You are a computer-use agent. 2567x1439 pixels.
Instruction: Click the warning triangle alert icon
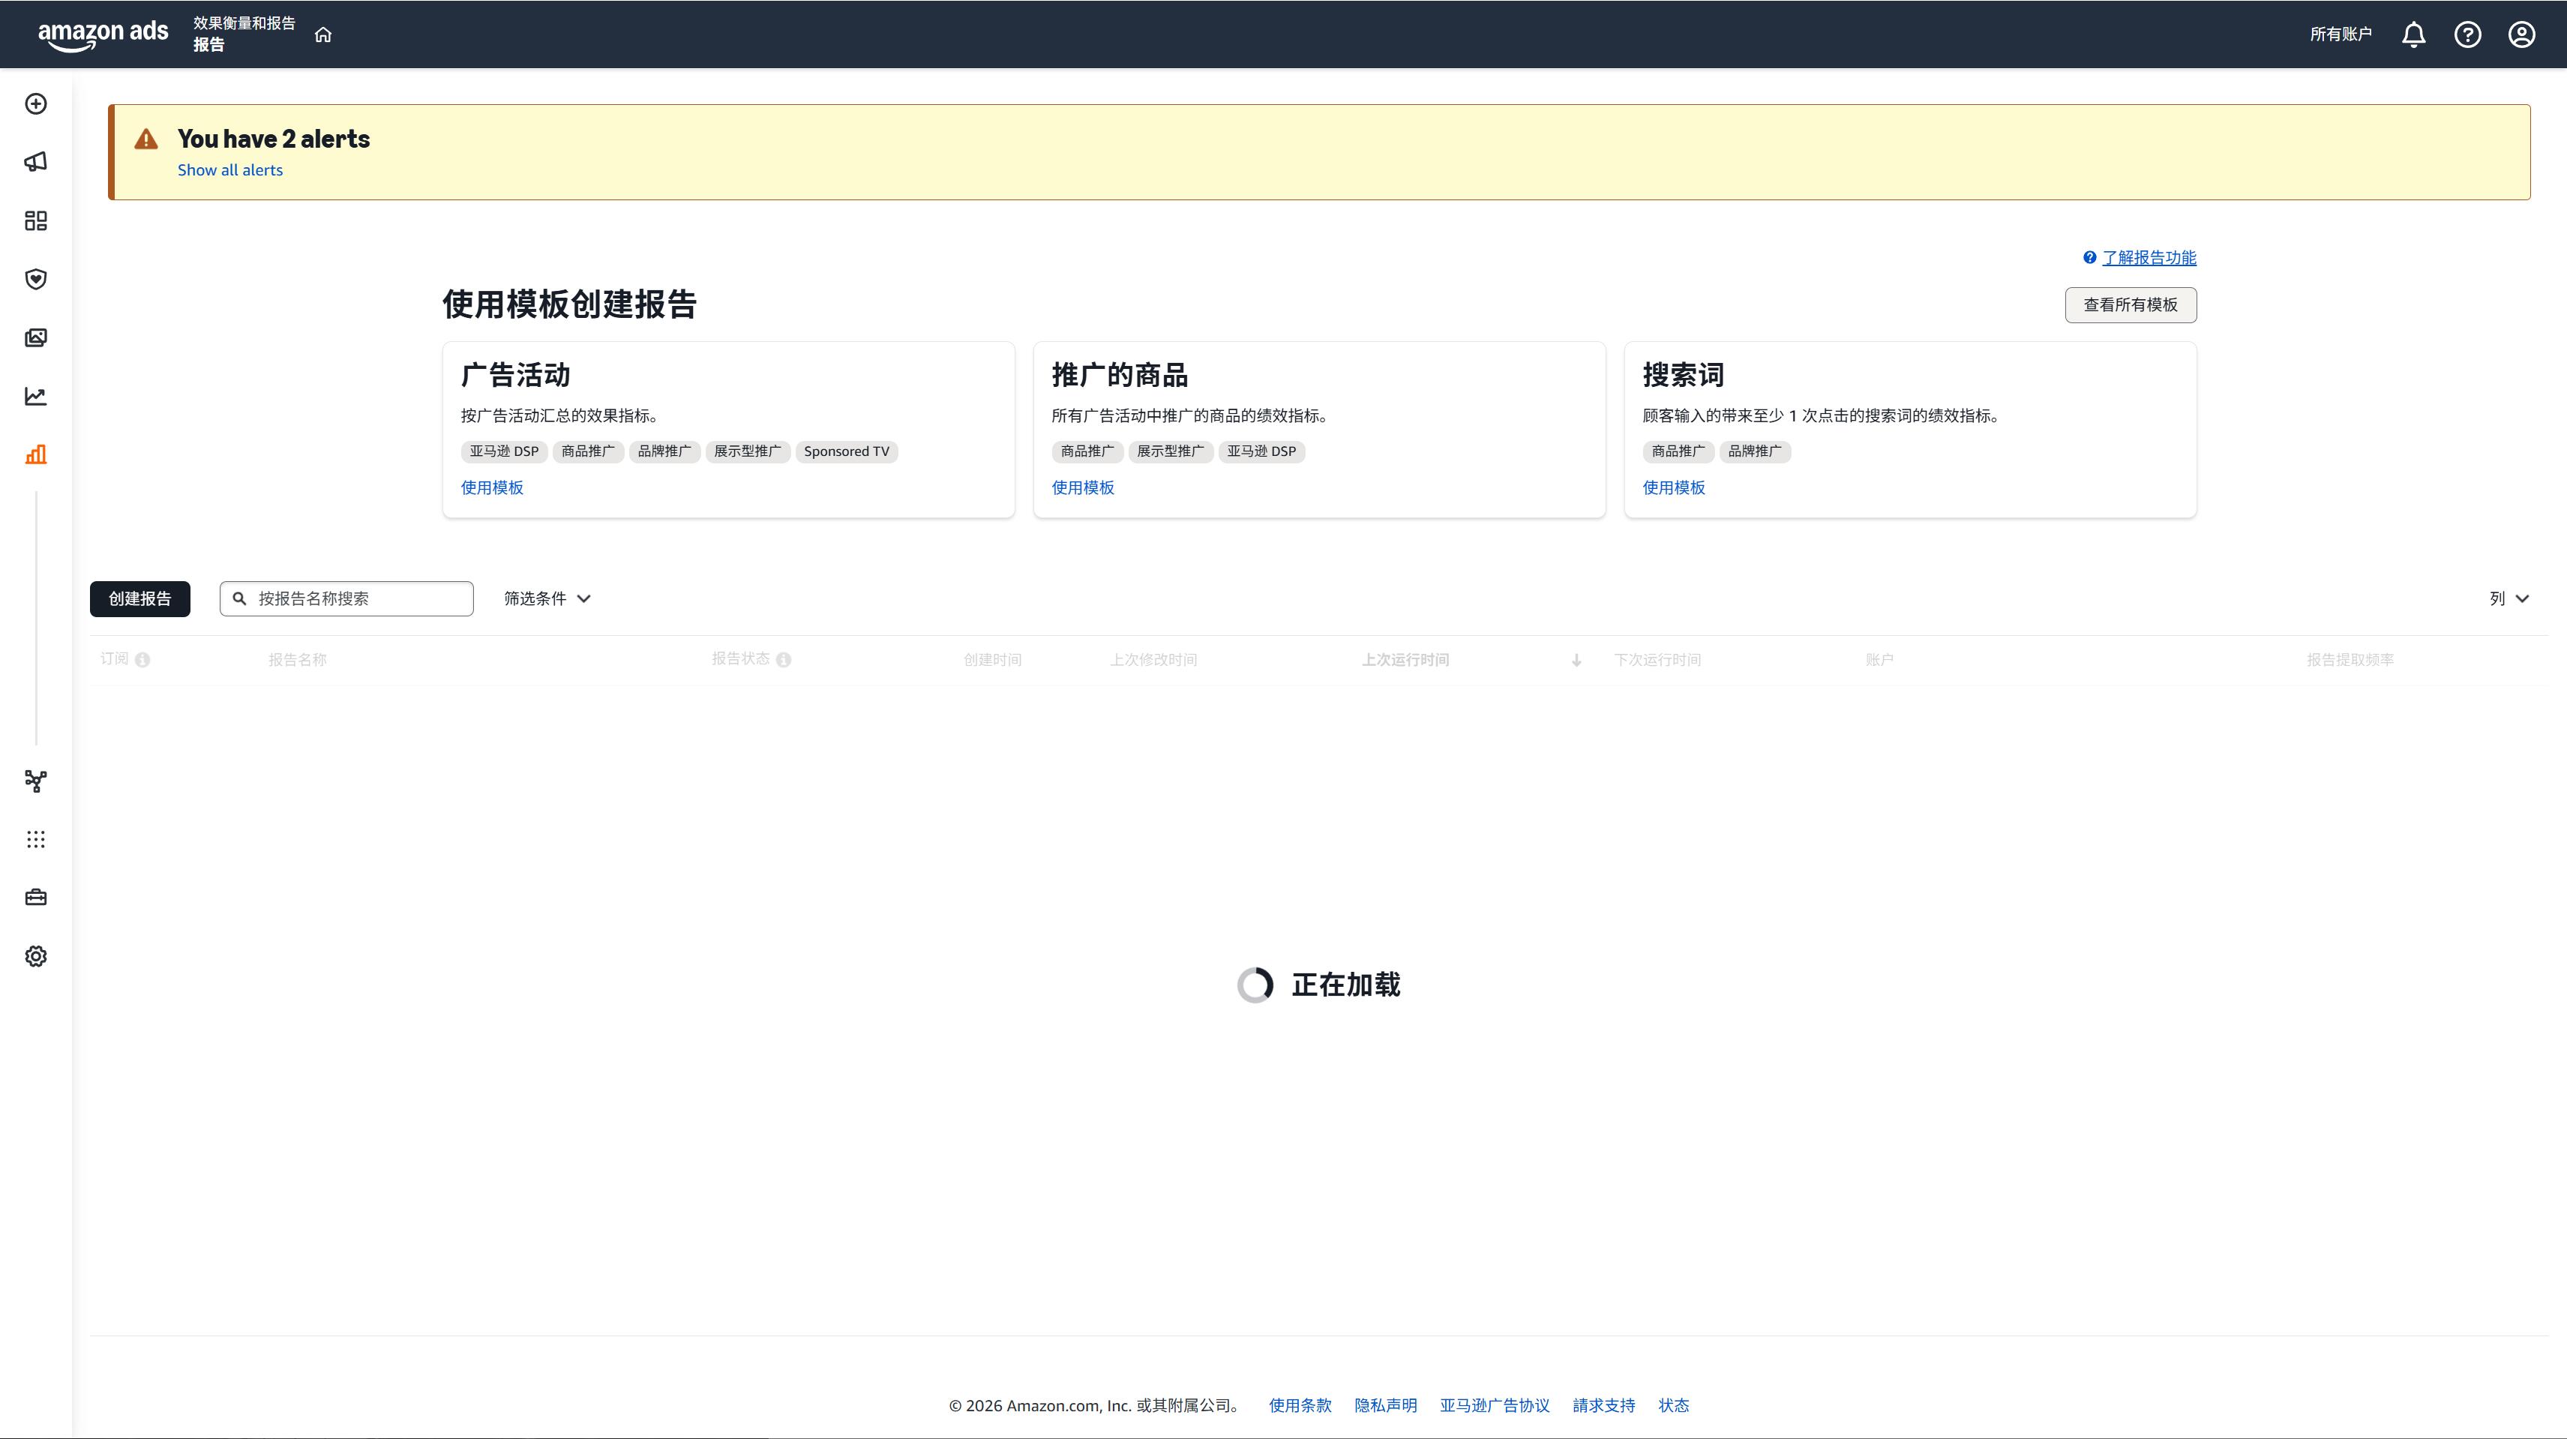tap(146, 139)
